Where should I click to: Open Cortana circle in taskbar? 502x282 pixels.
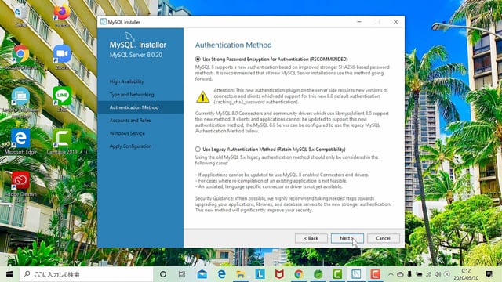[x=163, y=274]
